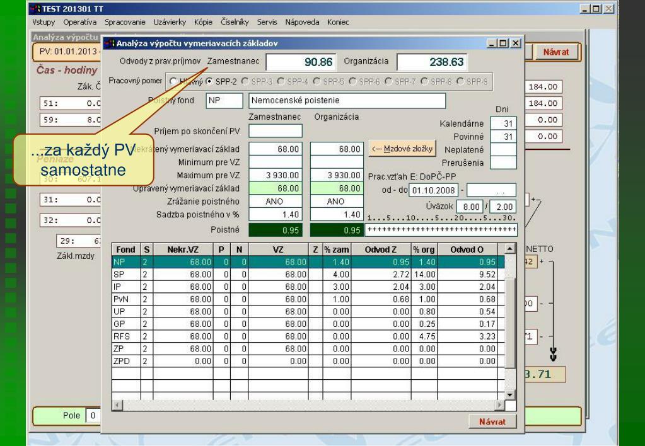The width and height of the screenshot is (645, 446).
Task: Open the Kópie menu
Action: (203, 22)
